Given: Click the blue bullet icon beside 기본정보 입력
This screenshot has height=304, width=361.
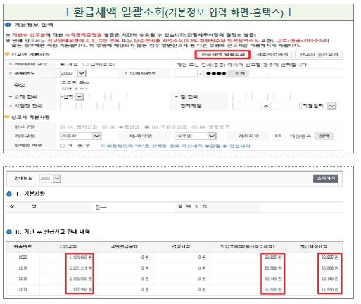Looking at the screenshot, I should [8, 25].
